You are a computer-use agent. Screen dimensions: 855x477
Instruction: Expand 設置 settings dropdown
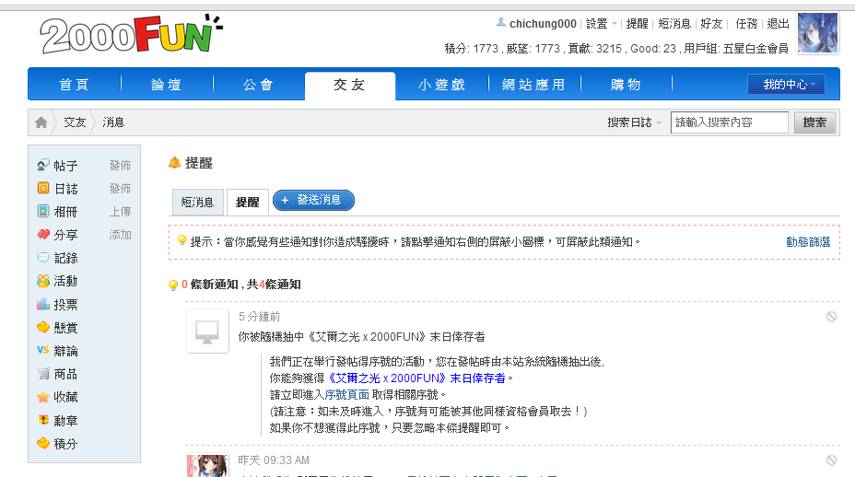(x=601, y=24)
